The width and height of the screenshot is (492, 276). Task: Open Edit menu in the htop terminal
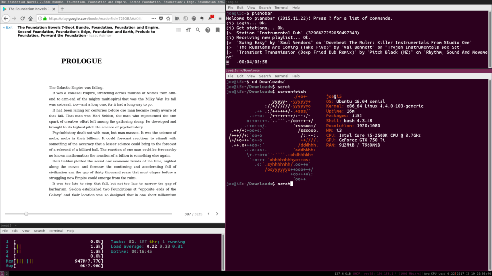(x=15, y=231)
